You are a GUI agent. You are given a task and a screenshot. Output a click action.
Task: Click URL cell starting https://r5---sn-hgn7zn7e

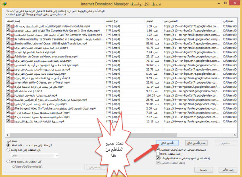pyautogui.click(x=192, y=108)
